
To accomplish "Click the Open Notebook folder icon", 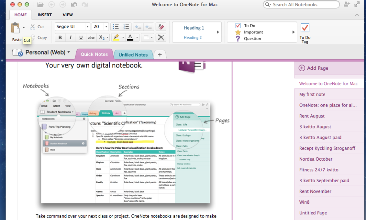I will click(40, 4).
